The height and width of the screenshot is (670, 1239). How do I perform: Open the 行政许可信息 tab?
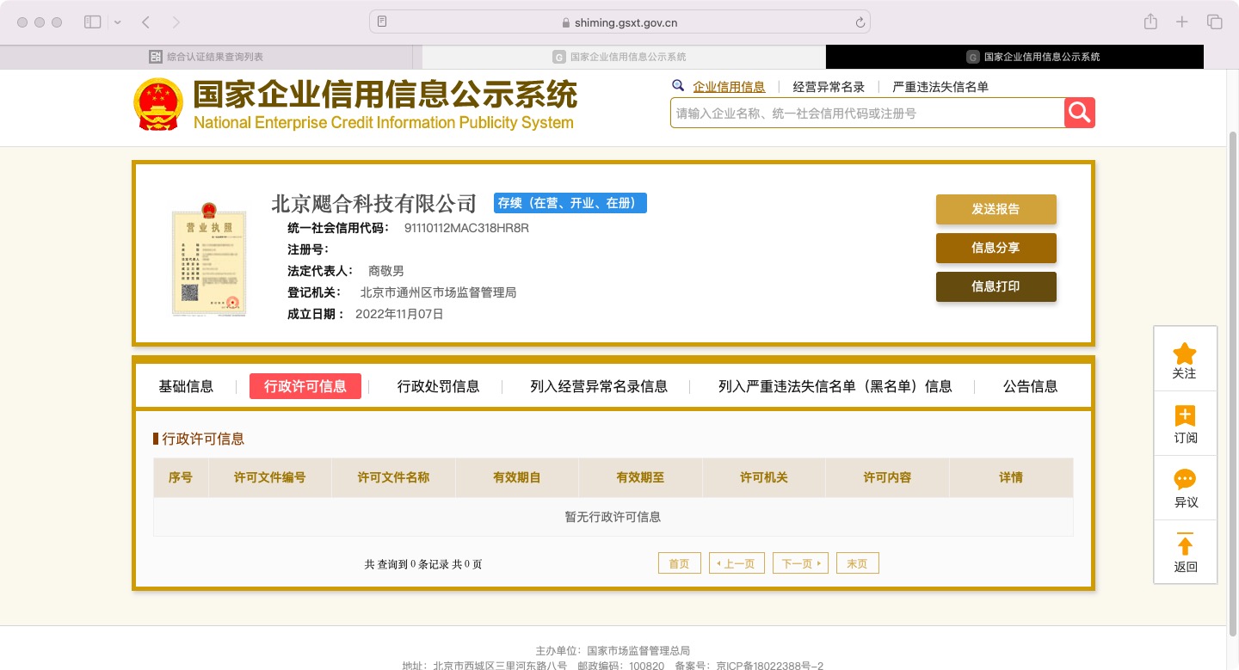click(305, 386)
